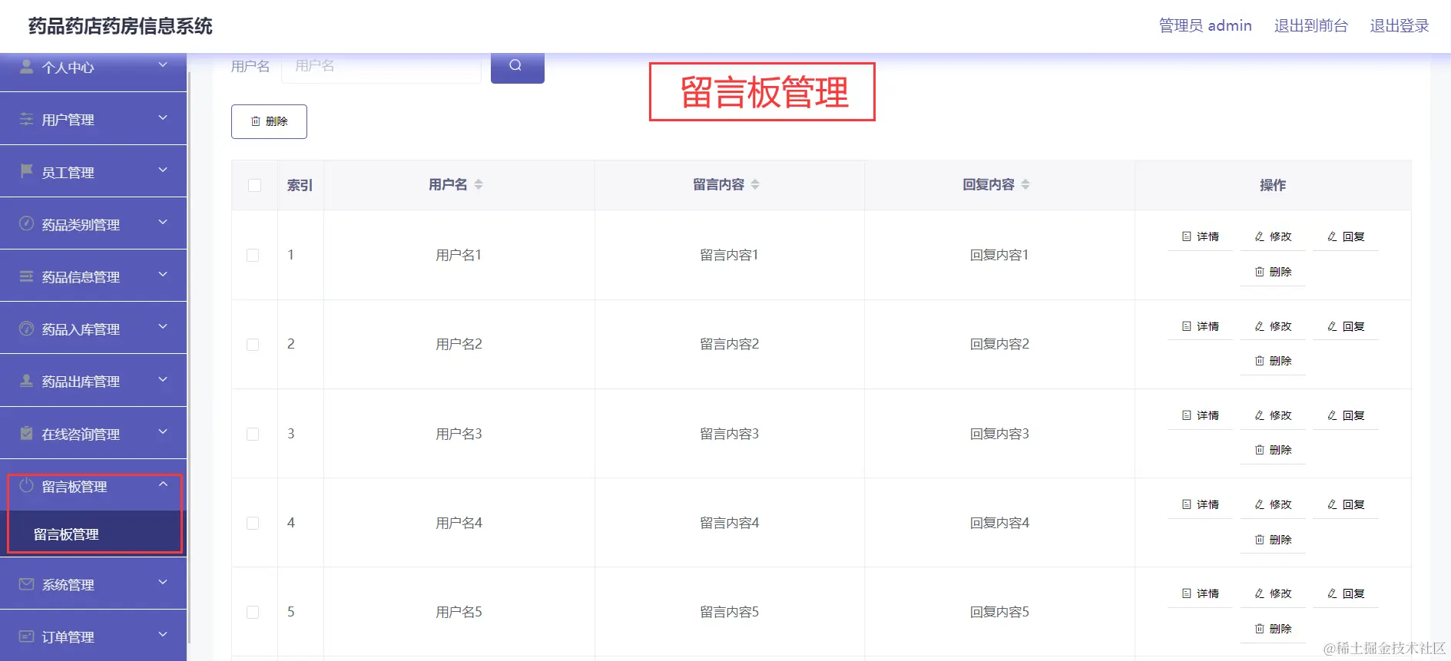Screen dimensions: 1451x661
Task: Click 回复 for row 用户名5
Action: coord(1346,593)
